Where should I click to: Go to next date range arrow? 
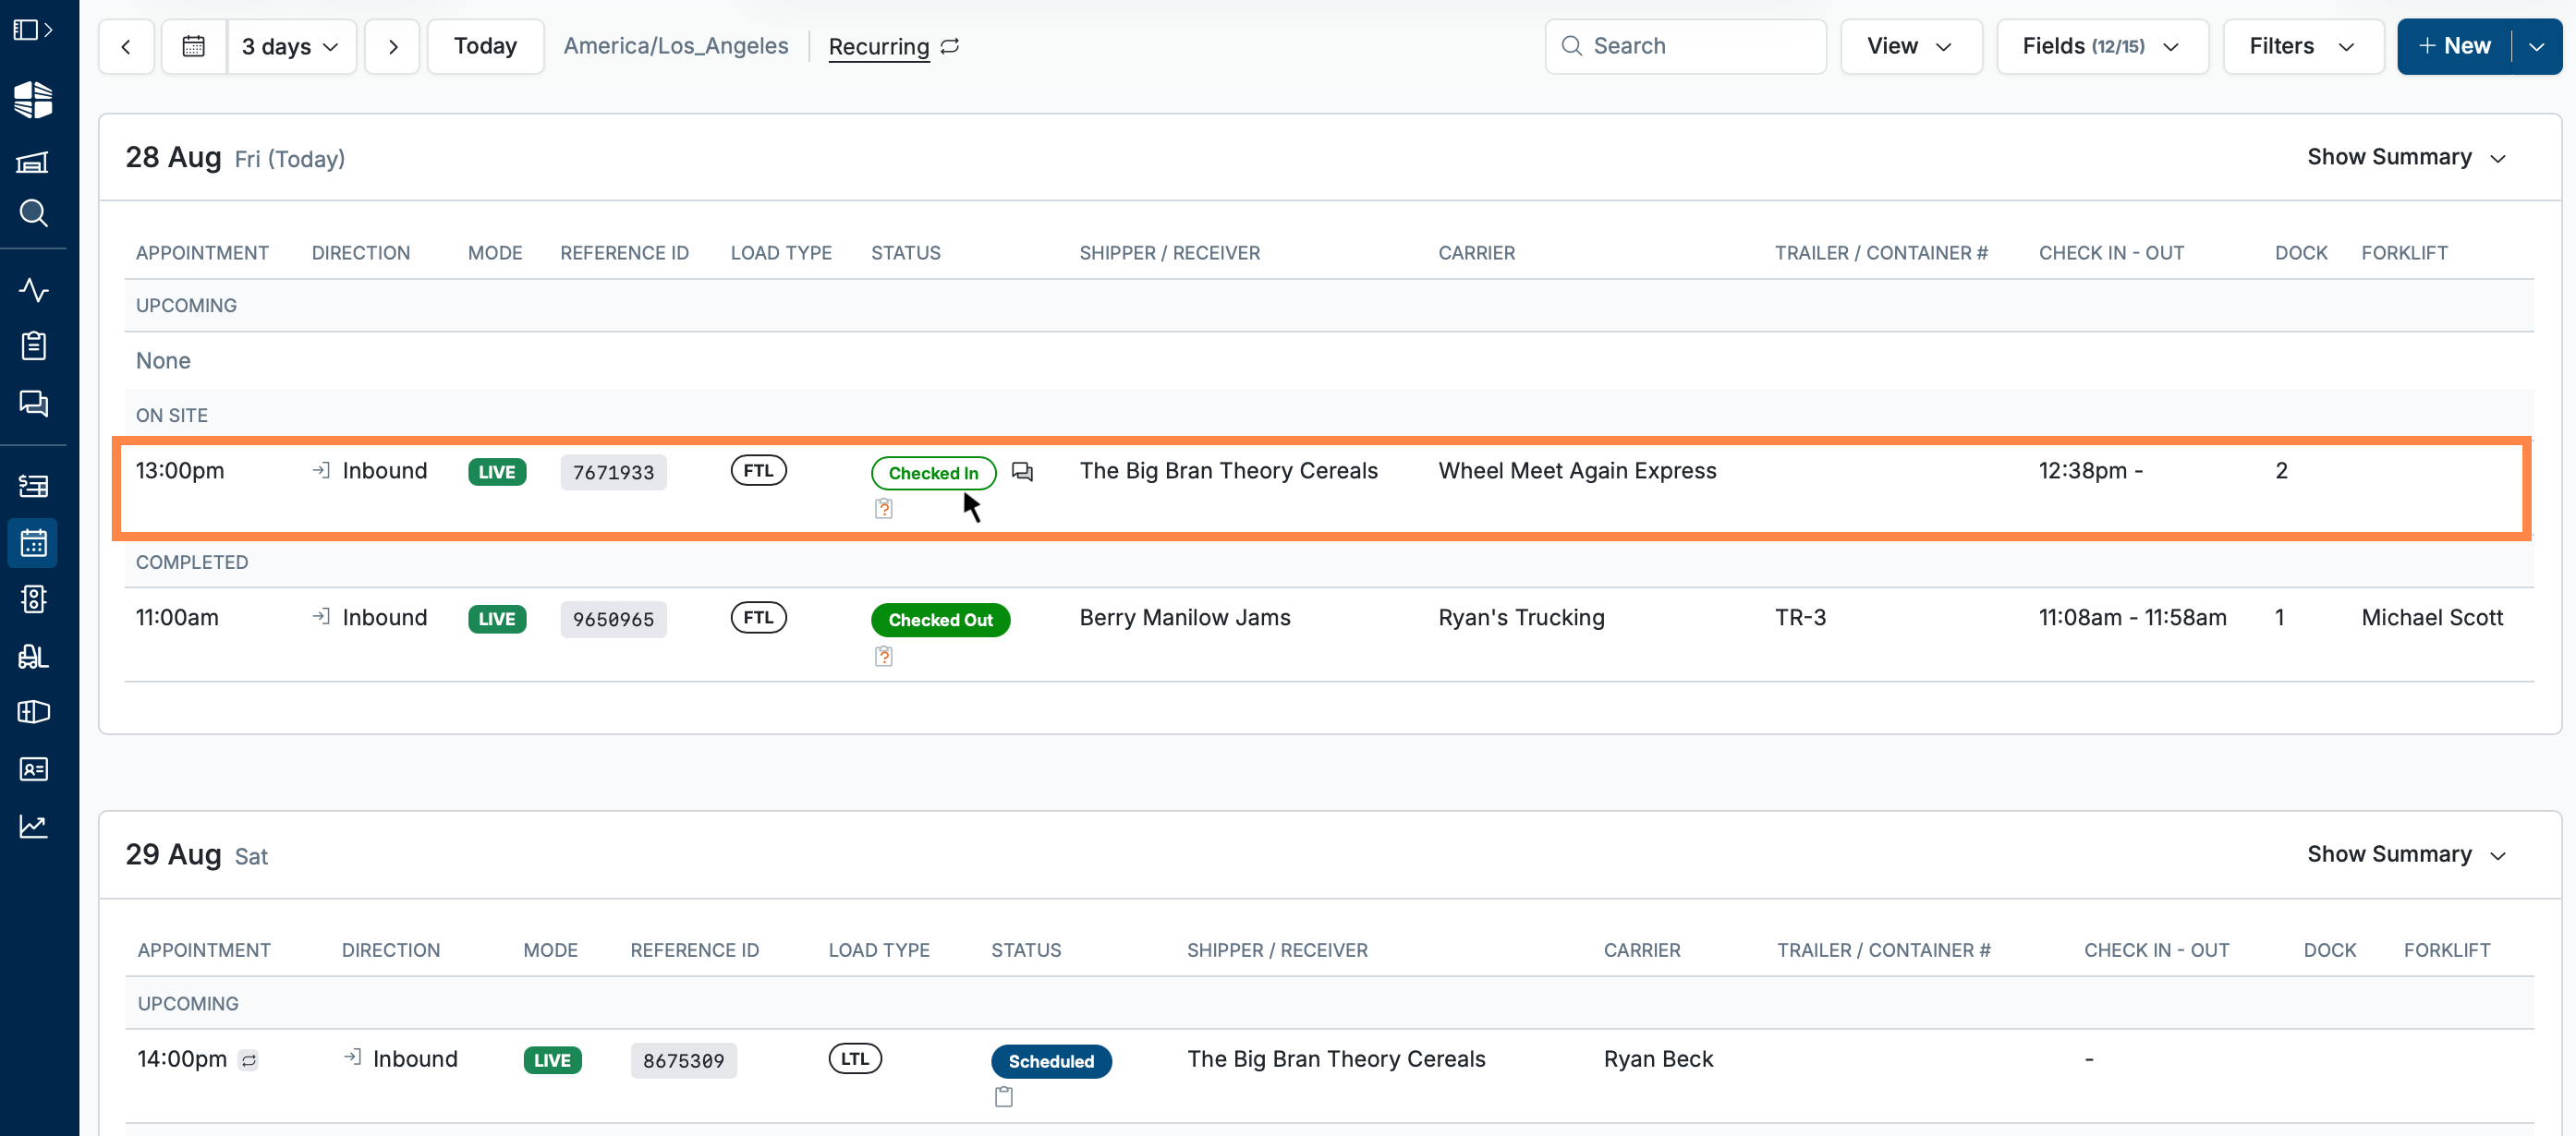(392, 46)
